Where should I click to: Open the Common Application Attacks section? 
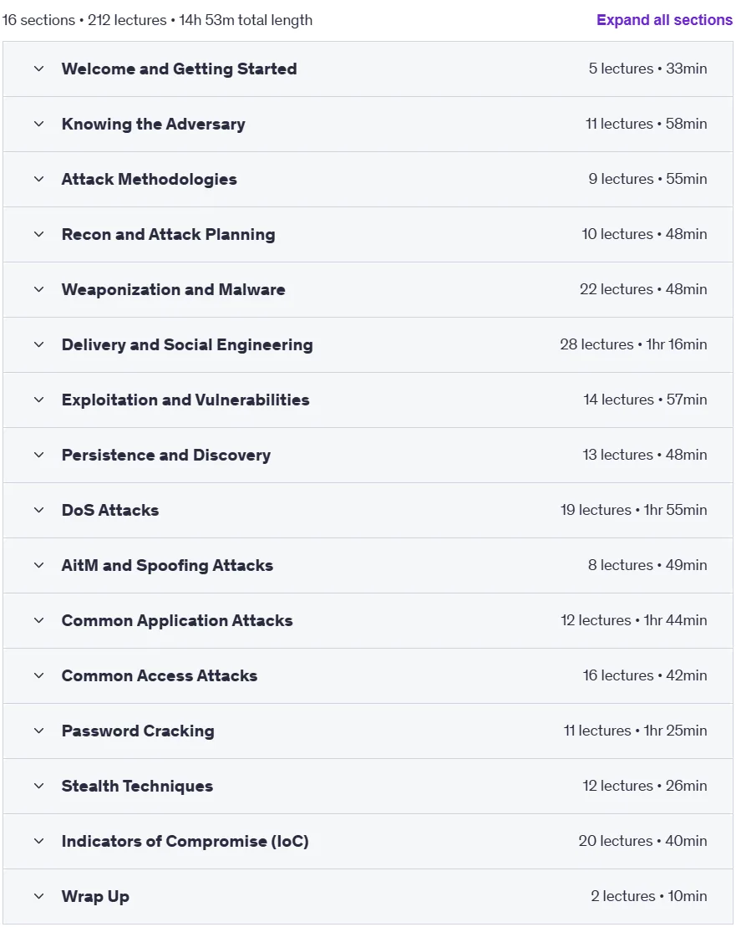pos(368,621)
